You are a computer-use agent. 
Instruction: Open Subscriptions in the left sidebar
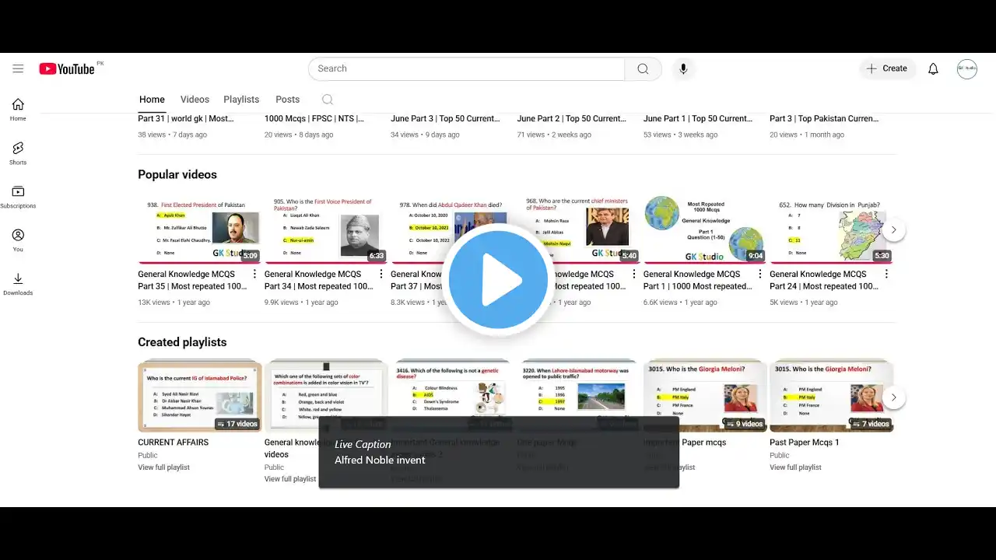tap(18, 197)
